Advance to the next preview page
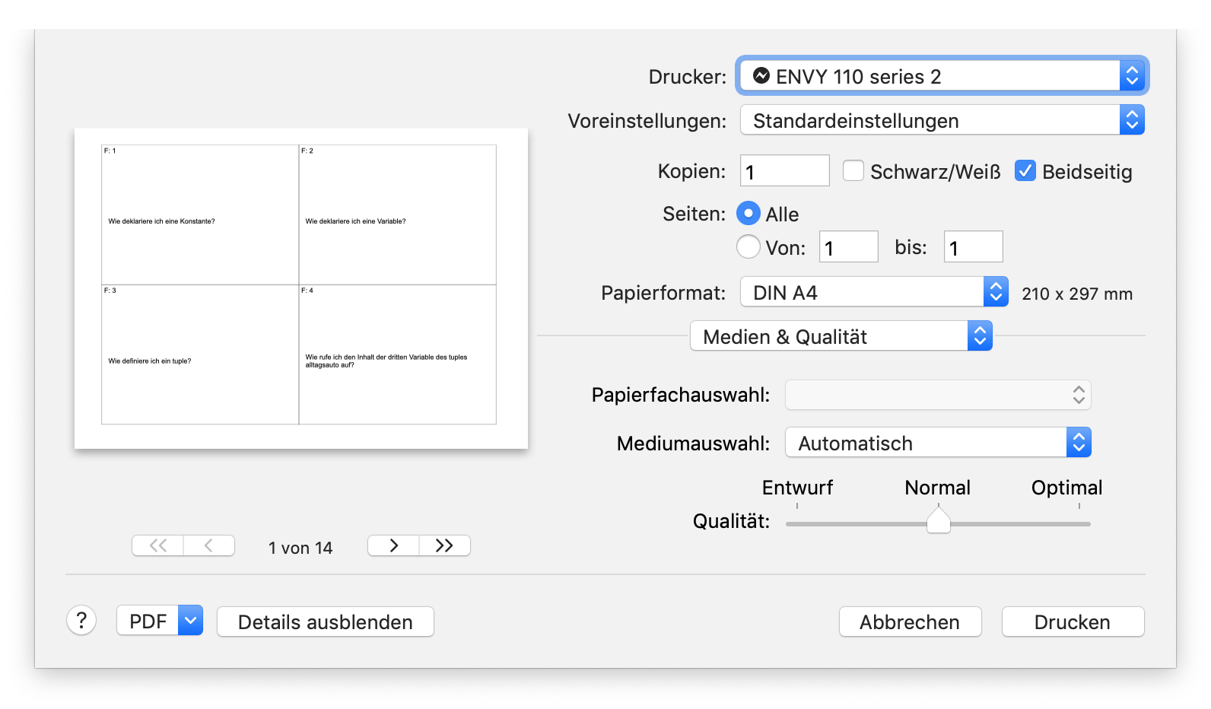1211x709 pixels. [x=393, y=545]
